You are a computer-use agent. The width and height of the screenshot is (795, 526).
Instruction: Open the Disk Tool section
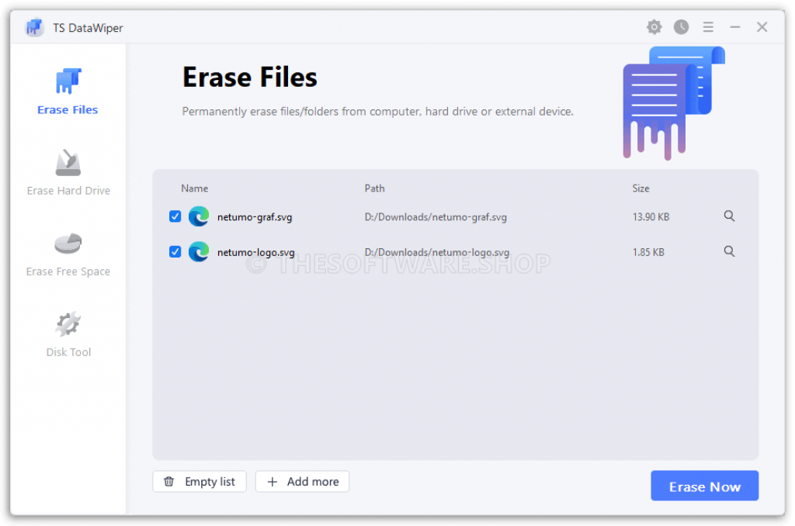click(x=68, y=334)
